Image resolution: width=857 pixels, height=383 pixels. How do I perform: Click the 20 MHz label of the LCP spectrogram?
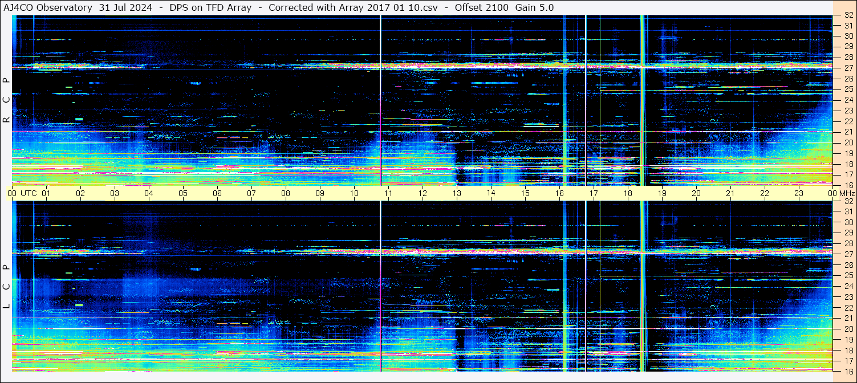pyautogui.click(x=848, y=329)
